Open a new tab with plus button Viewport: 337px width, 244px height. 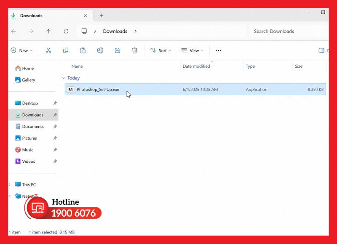pos(102,16)
